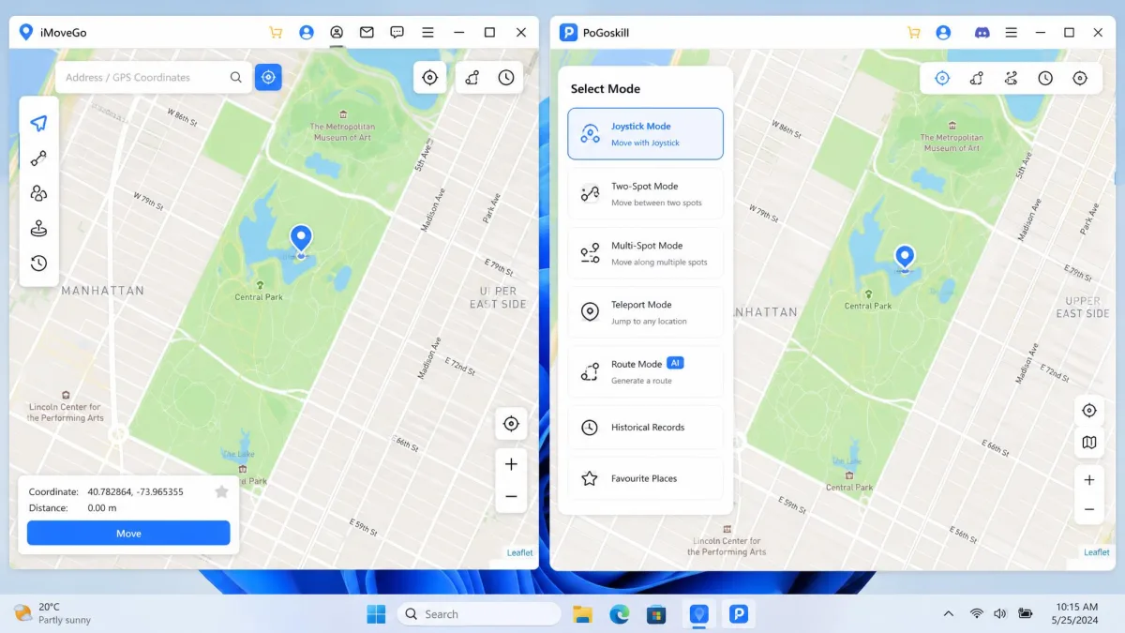Zoom in on the PoGoskill map
Screen dimensions: 1125x633
click(x=1089, y=480)
